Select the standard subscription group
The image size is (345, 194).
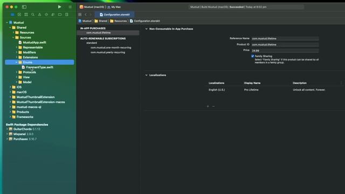(x=92, y=43)
